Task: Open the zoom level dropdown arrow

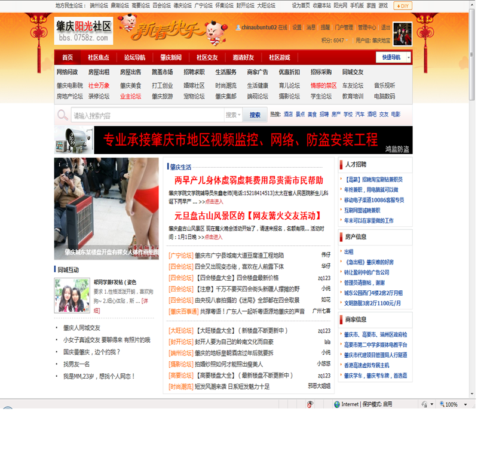Action: tap(465, 405)
